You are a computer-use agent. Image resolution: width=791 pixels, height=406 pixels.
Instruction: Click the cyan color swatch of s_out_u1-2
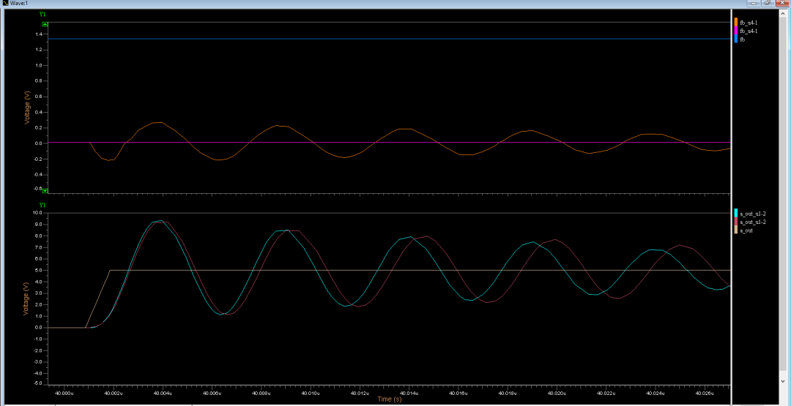point(736,214)
